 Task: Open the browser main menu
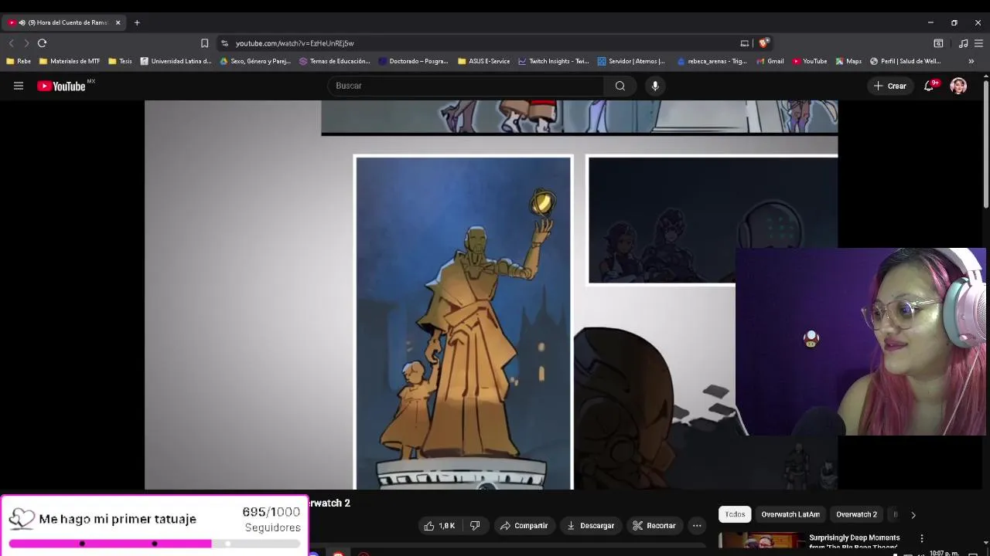pyautogui.click(x=978, y=43)
